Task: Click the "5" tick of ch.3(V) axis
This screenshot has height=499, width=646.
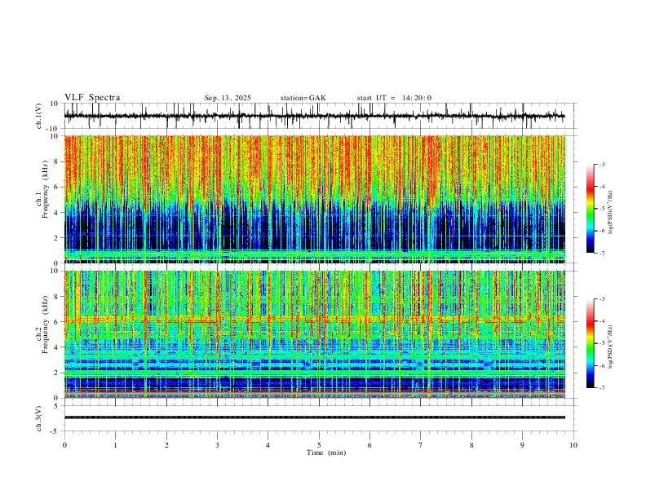Action: click(x=57, y=405)
